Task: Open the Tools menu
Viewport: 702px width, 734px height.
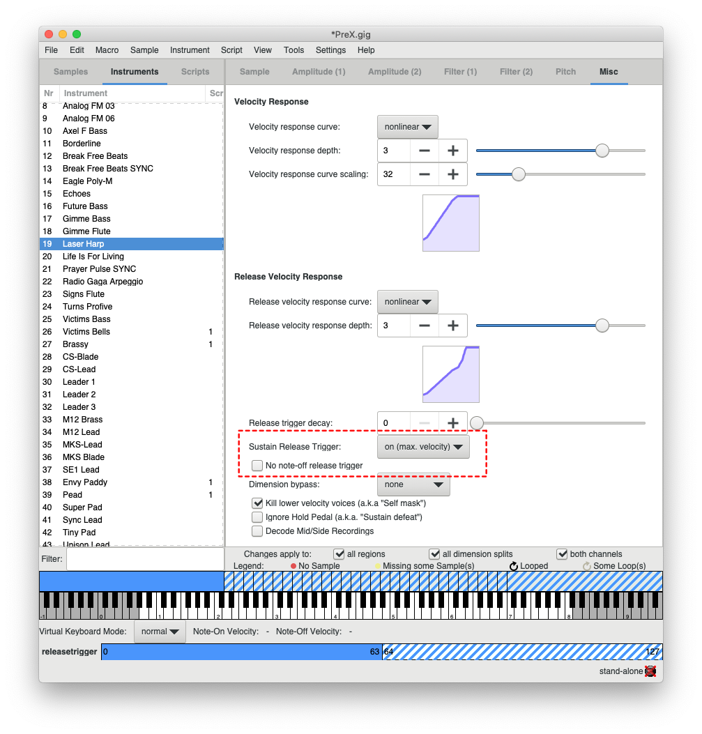Action: pyautogui.click(x=293, y=50)
